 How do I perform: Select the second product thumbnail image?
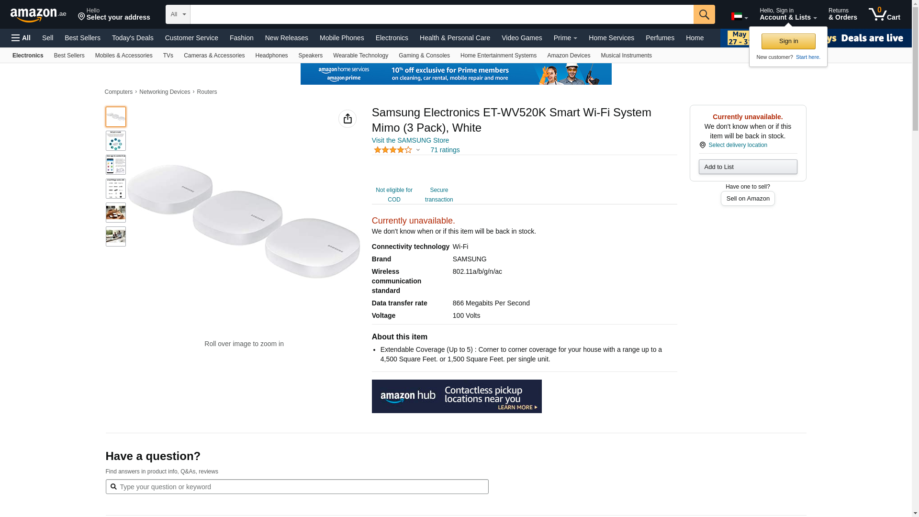point(115,141)
